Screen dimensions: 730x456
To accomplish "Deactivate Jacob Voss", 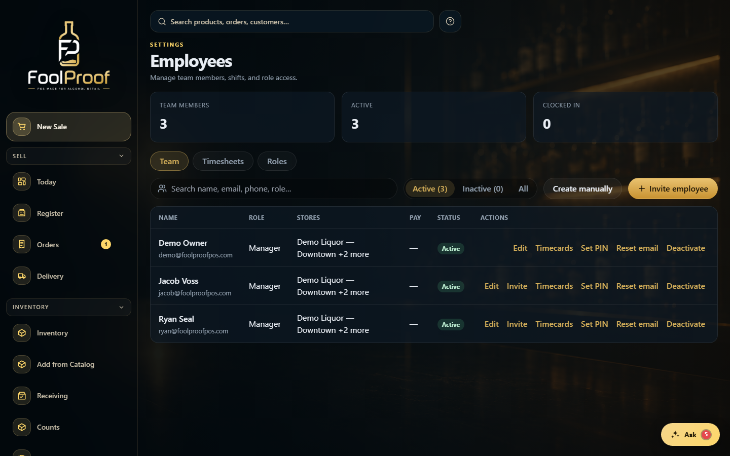I will click(x=686, y=286).
